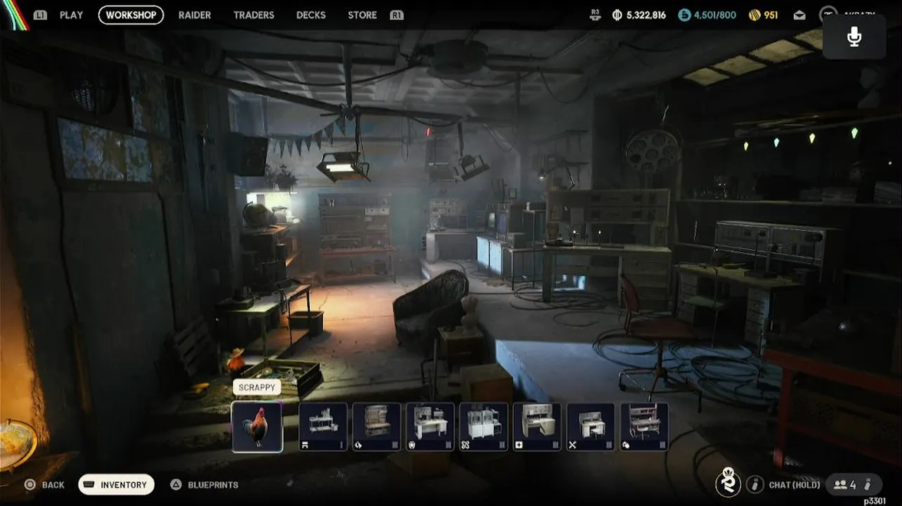View the 4,501/800 stash value

[715, 15]
